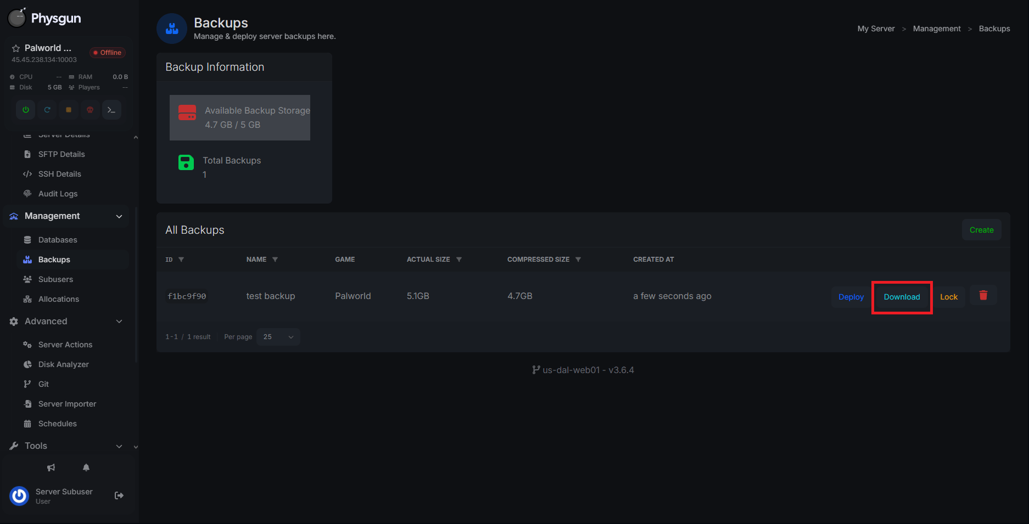
Task: Kill the server with the red skull icon
Action: 90,110
